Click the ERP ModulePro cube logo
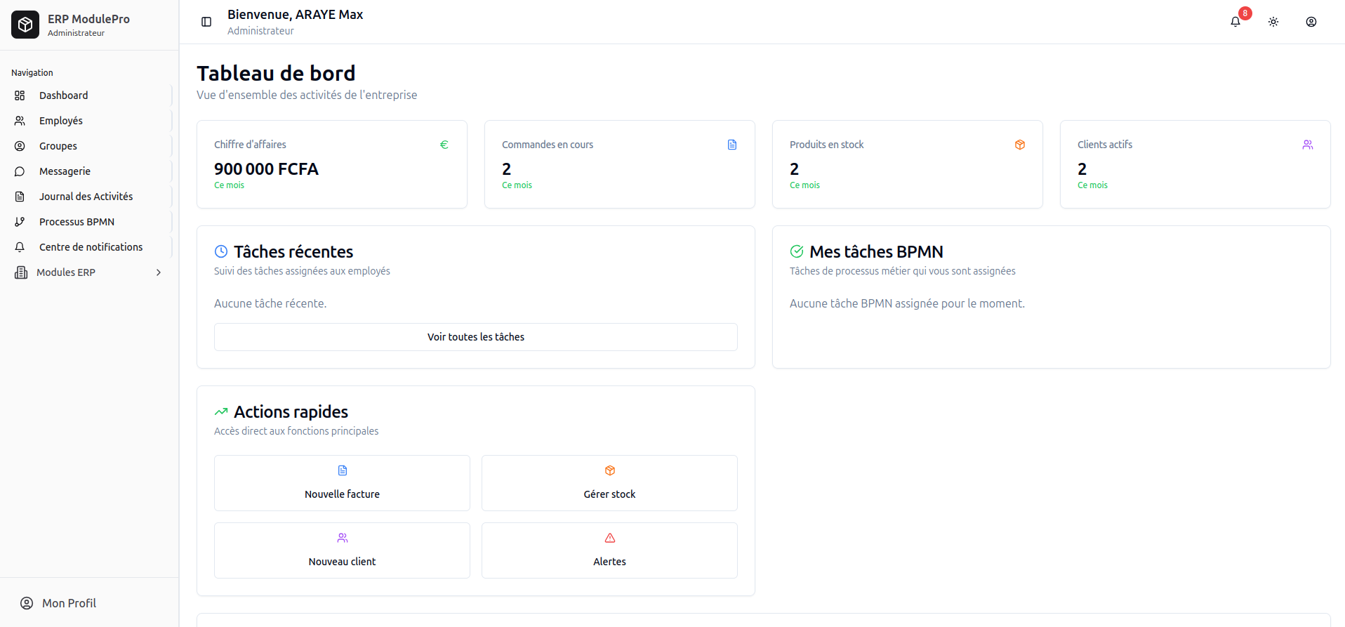The image size is (1345, 627). (25, 25)
